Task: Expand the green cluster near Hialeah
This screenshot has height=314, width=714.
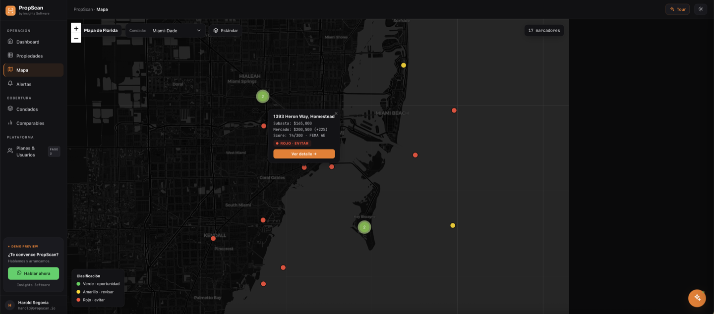Action: coord(263,96)
